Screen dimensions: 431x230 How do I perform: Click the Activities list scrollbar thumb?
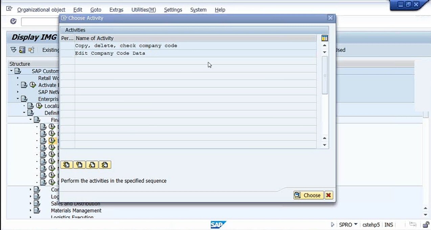coord(325,75)
